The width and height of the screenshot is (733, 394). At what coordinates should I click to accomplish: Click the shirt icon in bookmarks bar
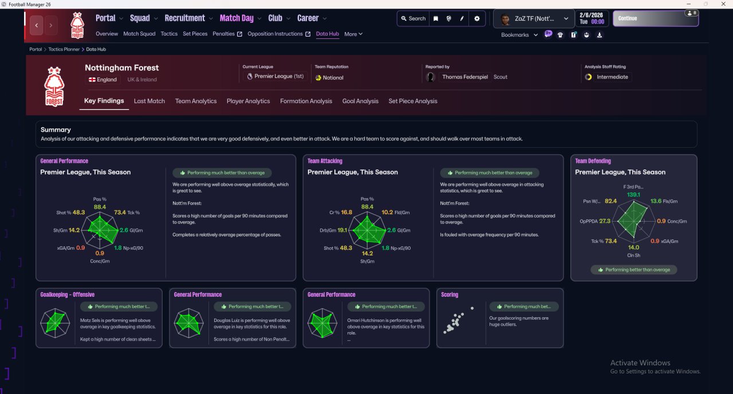click(x=560, y=35)
